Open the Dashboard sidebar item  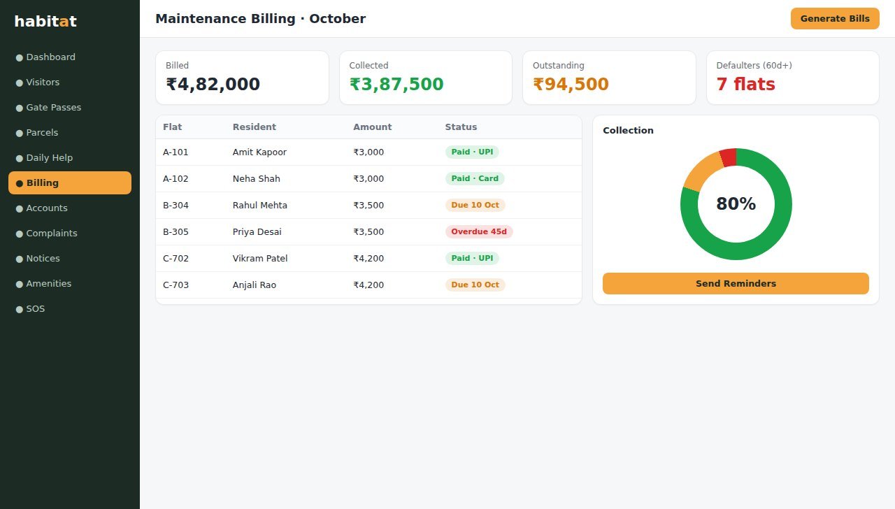coord(70,57)
